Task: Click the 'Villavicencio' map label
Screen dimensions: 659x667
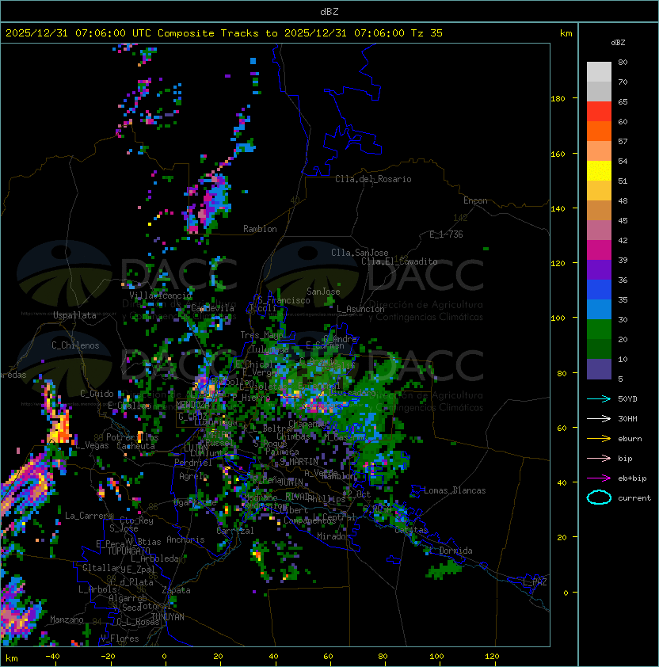Action: click(x=160, y=295)
